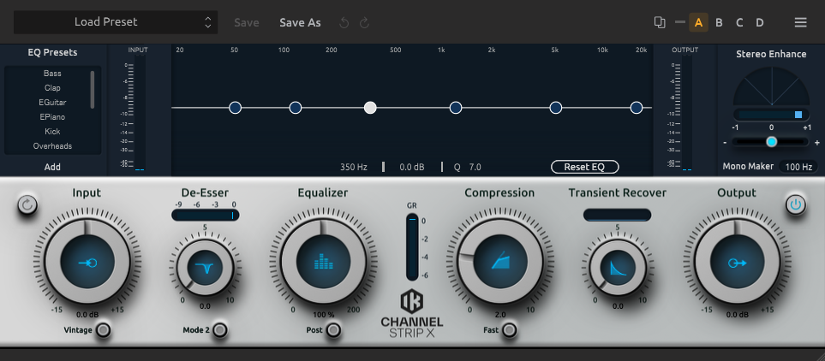
Task: Click the EQ Presets list scrollbar
Action: coord(93,89)
